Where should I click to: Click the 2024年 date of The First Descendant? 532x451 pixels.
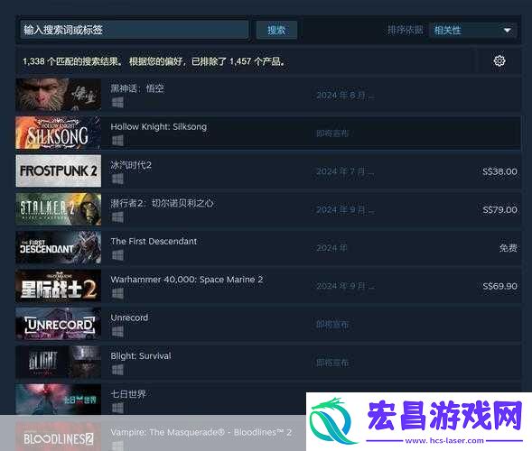[331, 248]
